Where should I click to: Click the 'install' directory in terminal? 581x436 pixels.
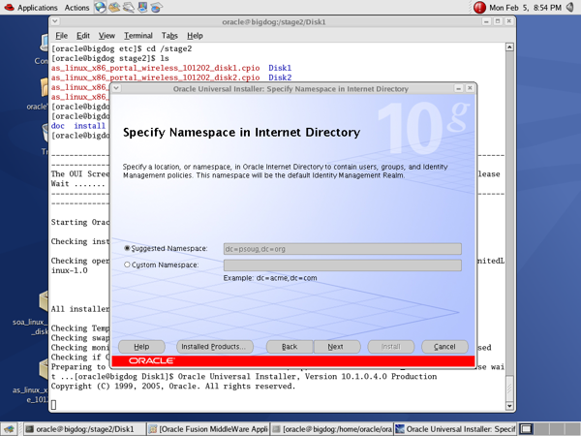coord(90,126)
